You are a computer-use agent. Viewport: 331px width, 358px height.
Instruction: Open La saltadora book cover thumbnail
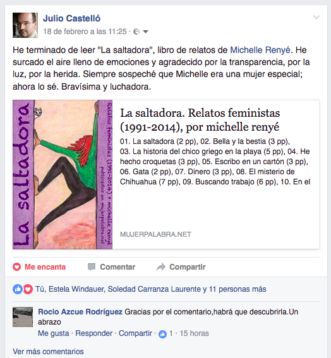coord(63,174)
